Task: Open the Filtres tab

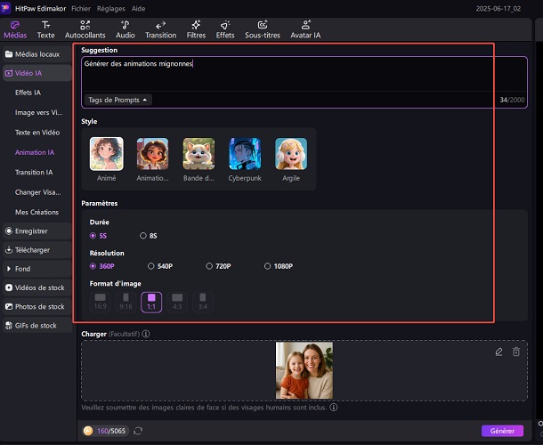Action: 196,29
